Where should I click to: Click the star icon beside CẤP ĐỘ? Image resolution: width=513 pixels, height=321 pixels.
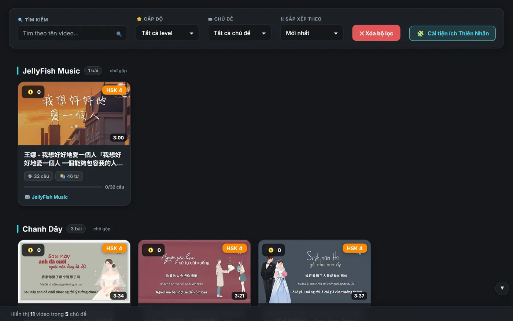pos(139,19)
